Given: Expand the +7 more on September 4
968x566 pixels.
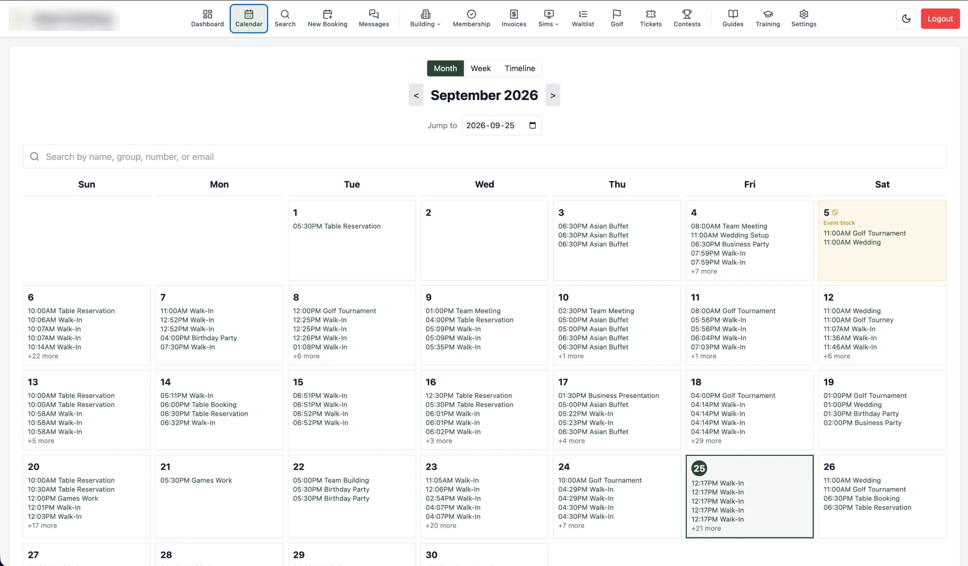Looking at the screenshot, I should pos(704,272).
